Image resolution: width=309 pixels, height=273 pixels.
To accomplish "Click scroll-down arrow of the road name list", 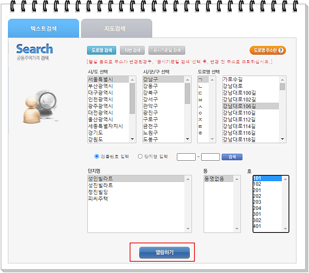I will [282, 139].
